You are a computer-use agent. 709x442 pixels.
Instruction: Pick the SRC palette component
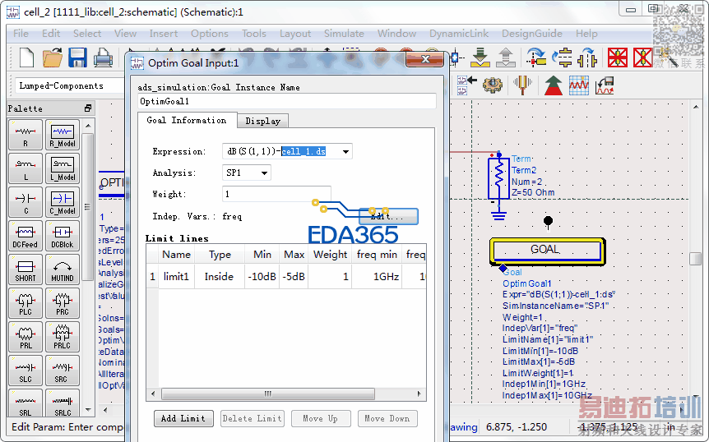pos(63,371)
